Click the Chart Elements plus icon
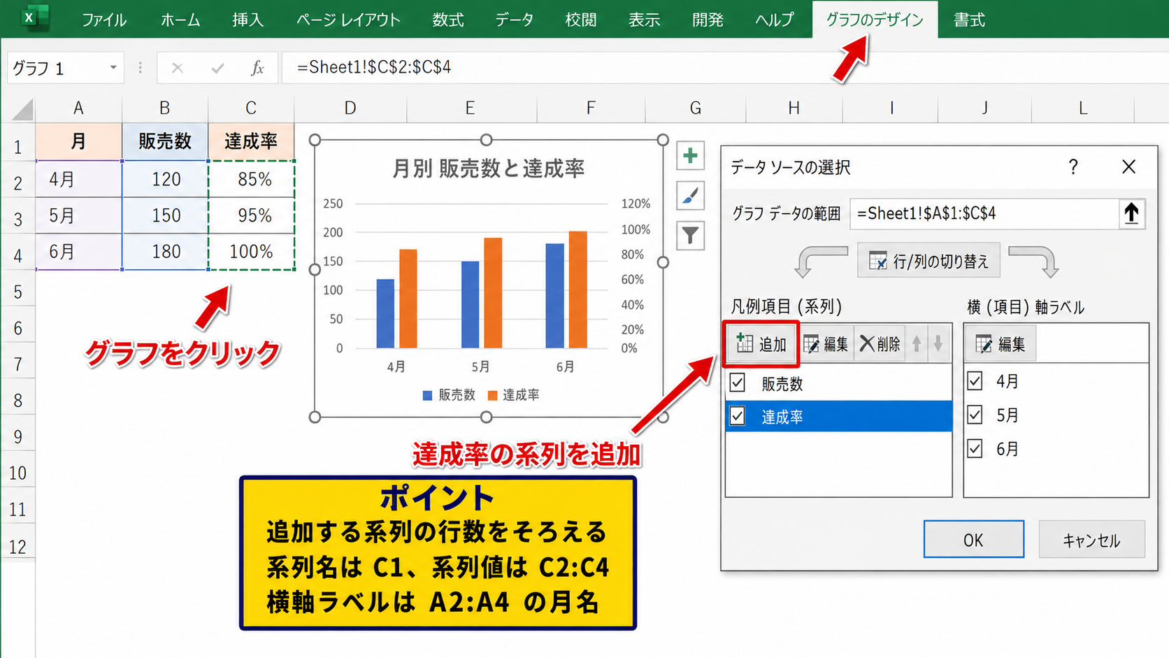Screen dimensions: 1169x658 tap(690, 156)
